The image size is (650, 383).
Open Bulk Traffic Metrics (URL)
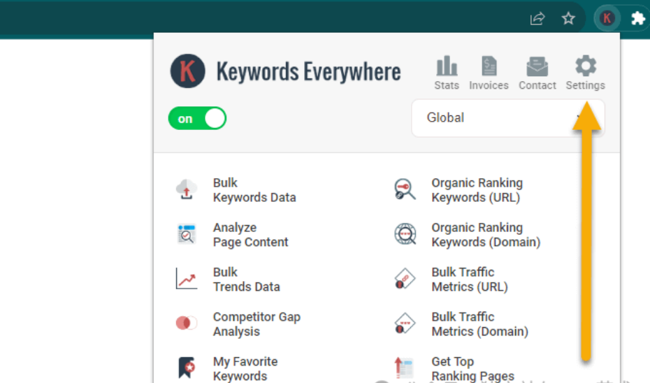tap(469, 280)
